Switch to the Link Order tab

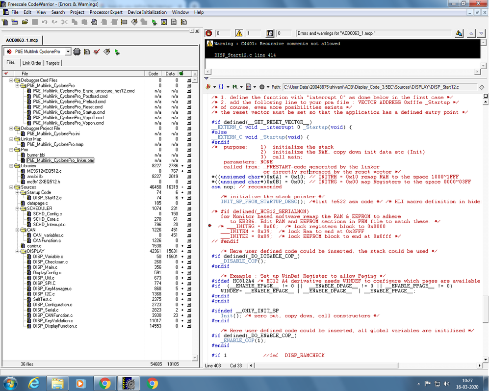pyautogui.click(x=32, y=63)
